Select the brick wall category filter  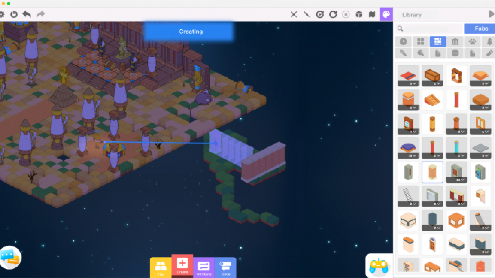[x=438, y=41]
